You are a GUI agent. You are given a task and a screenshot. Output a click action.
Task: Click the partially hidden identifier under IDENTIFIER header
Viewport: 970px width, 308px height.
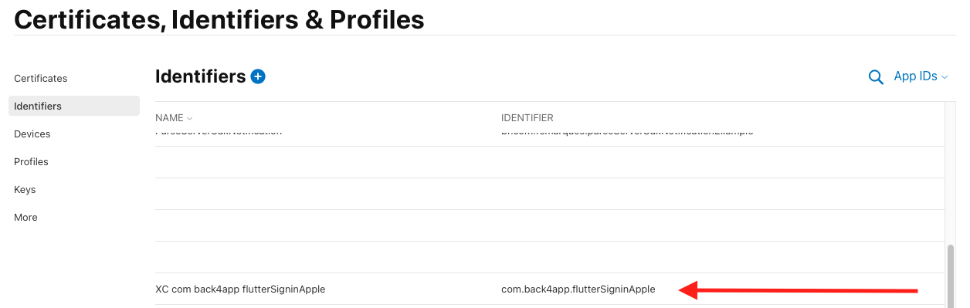click(627, 133)
